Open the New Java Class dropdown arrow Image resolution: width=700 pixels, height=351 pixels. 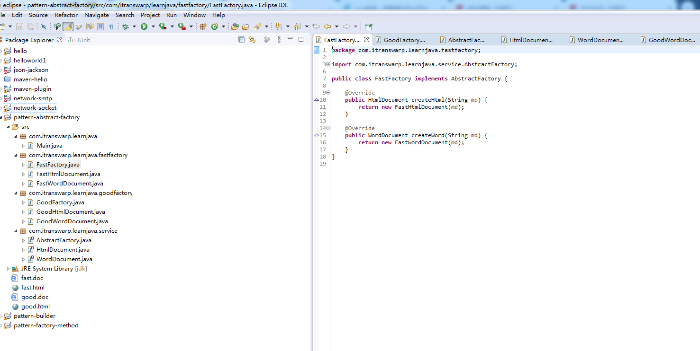point(223,26)
